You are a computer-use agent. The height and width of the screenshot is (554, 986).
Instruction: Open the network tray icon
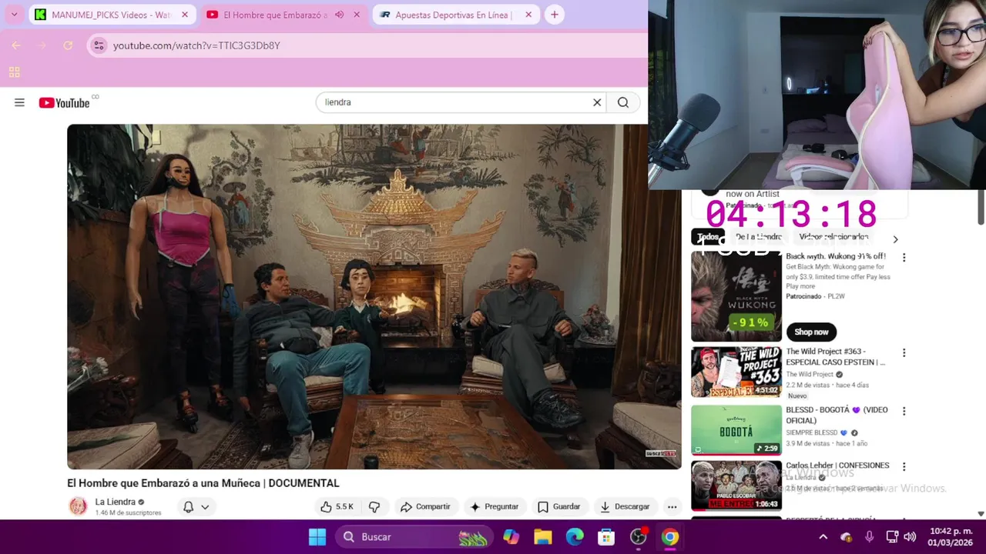(892, 537)
